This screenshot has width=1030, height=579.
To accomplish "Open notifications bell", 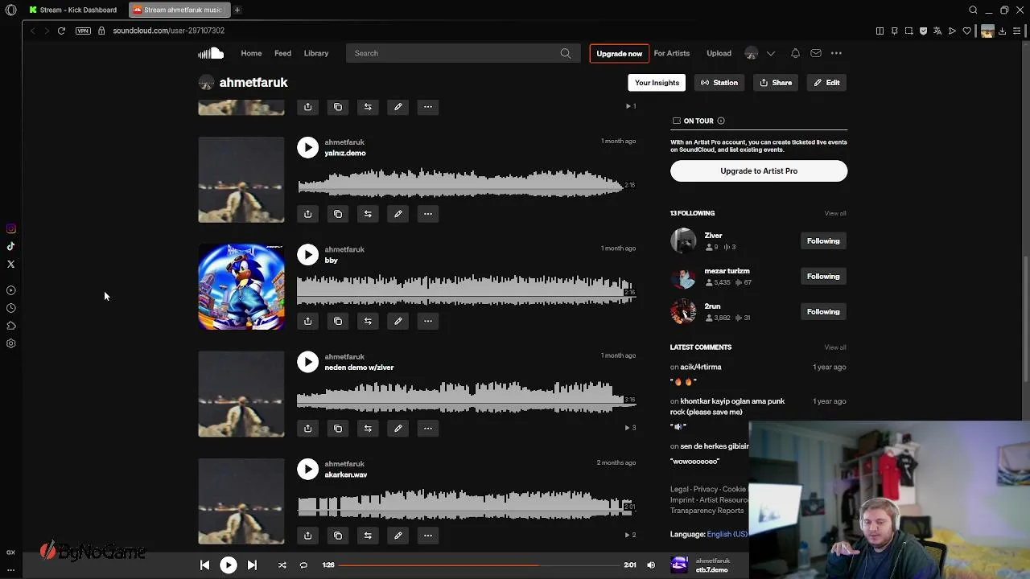I will coord(795,53).
